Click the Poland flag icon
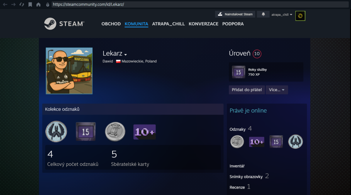 [x=118, y=61]
